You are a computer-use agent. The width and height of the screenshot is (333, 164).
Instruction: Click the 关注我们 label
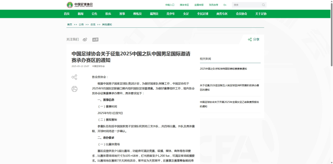(72, 39)
